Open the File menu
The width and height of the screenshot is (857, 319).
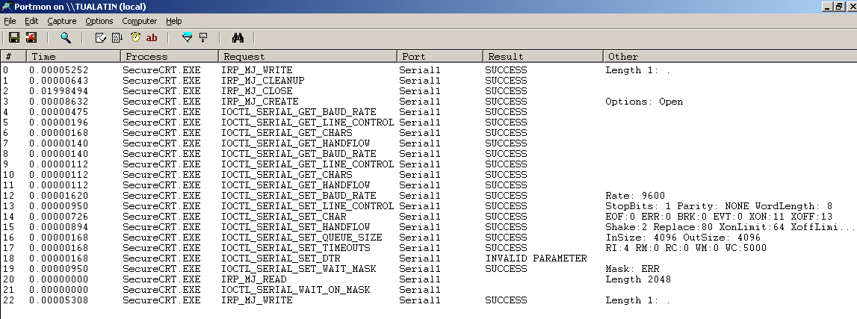[10, 21]
